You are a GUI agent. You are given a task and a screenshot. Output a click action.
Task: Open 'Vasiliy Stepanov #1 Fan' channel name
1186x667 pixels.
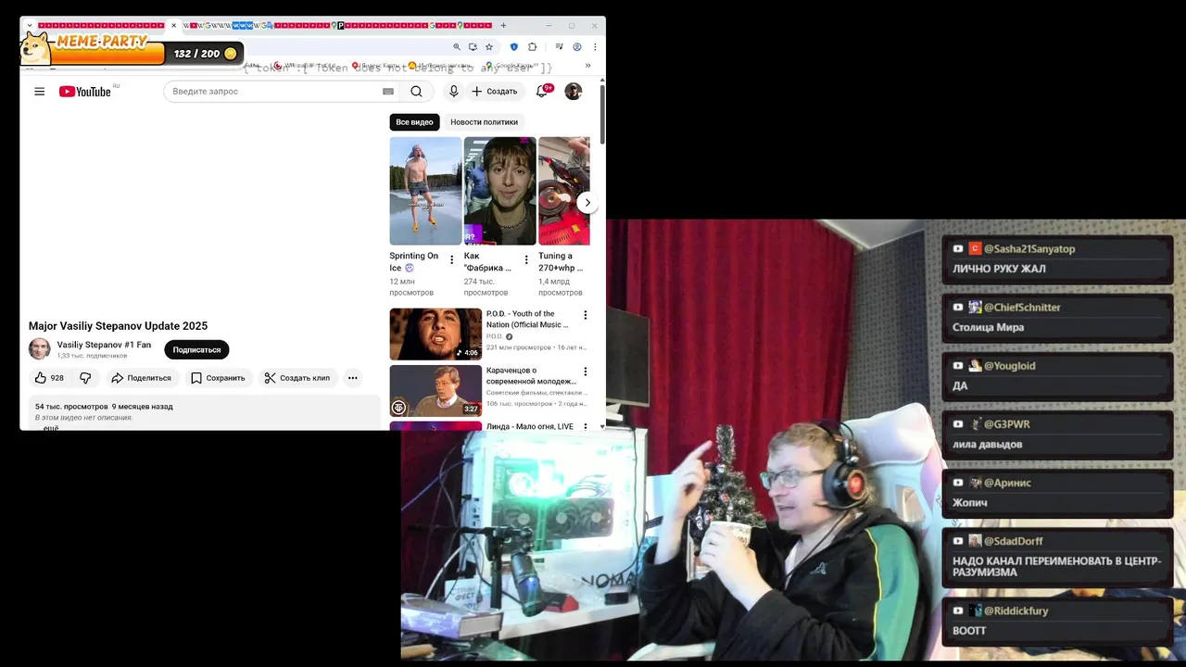(104, 345)
